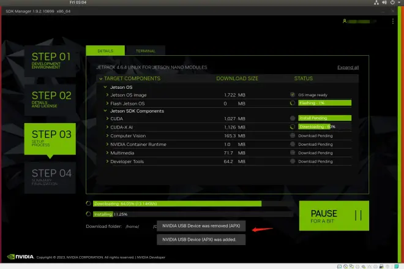Click the 'OS image ready' status text
The width and height of the screenshot is (404, 269).
313,95
